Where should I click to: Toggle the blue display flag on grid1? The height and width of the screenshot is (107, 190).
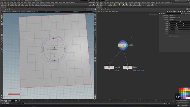pyautogui.click(x=127, y=45)
